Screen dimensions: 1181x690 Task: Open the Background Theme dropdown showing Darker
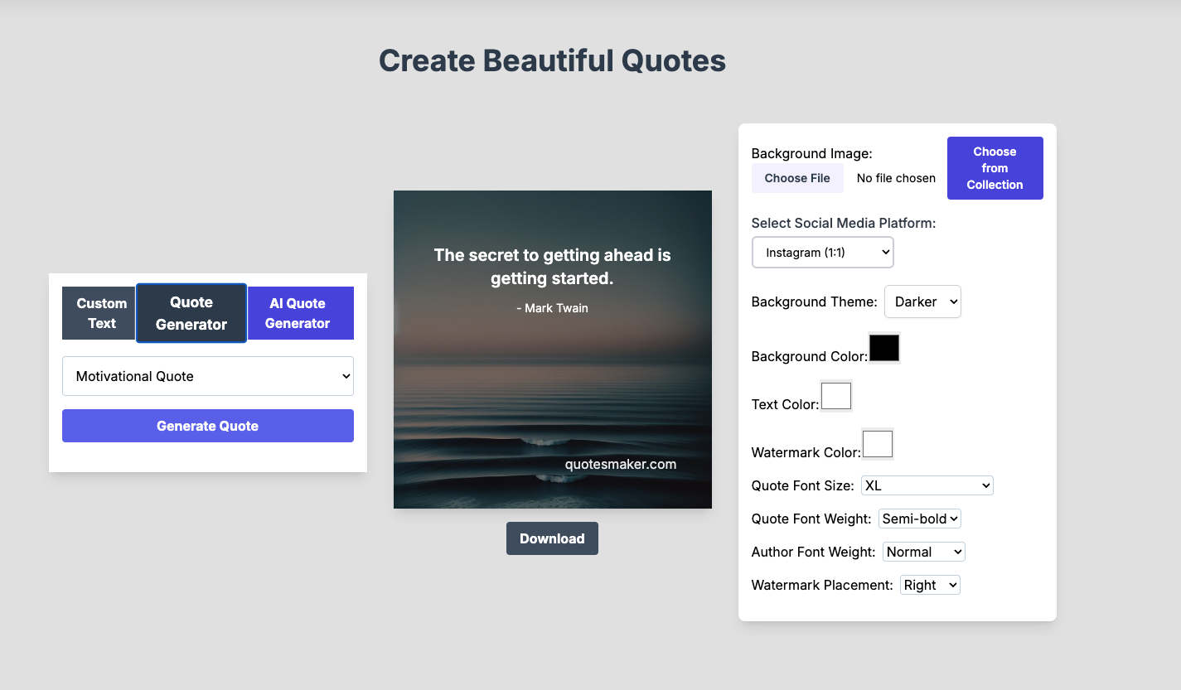[x=922, y=302]
